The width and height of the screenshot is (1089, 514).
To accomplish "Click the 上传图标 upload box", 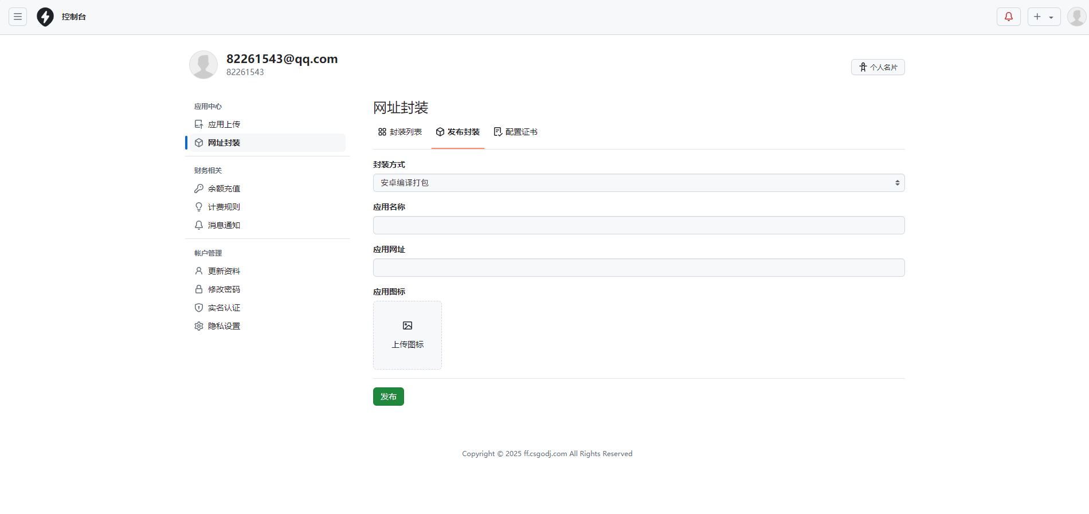I will coord(408,335).
